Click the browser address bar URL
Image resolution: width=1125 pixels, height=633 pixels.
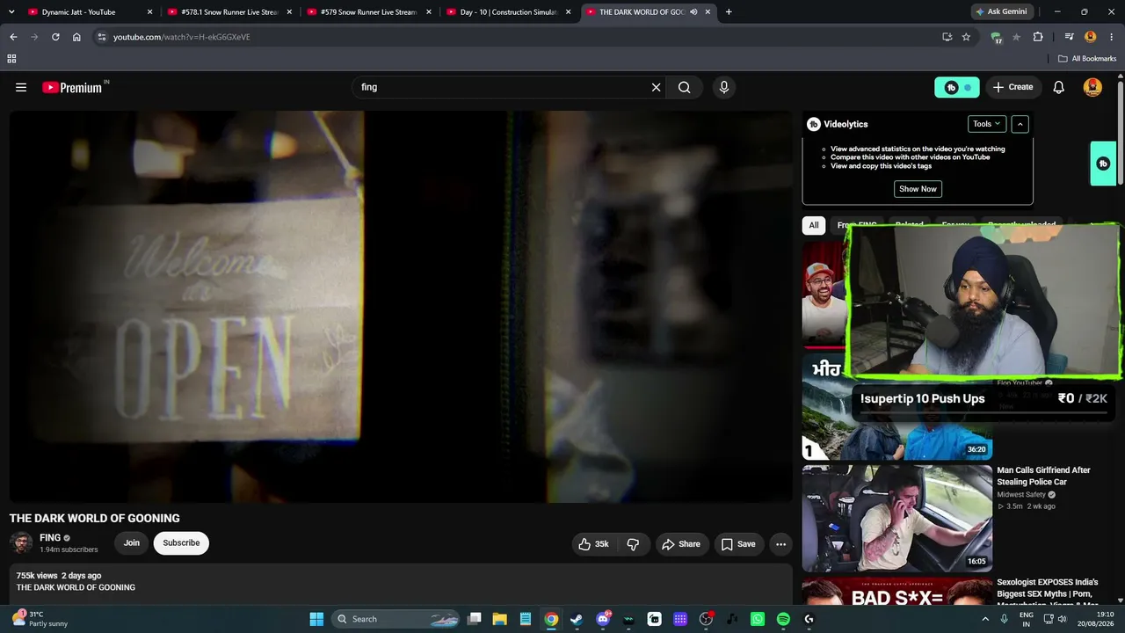click(182, 37)
